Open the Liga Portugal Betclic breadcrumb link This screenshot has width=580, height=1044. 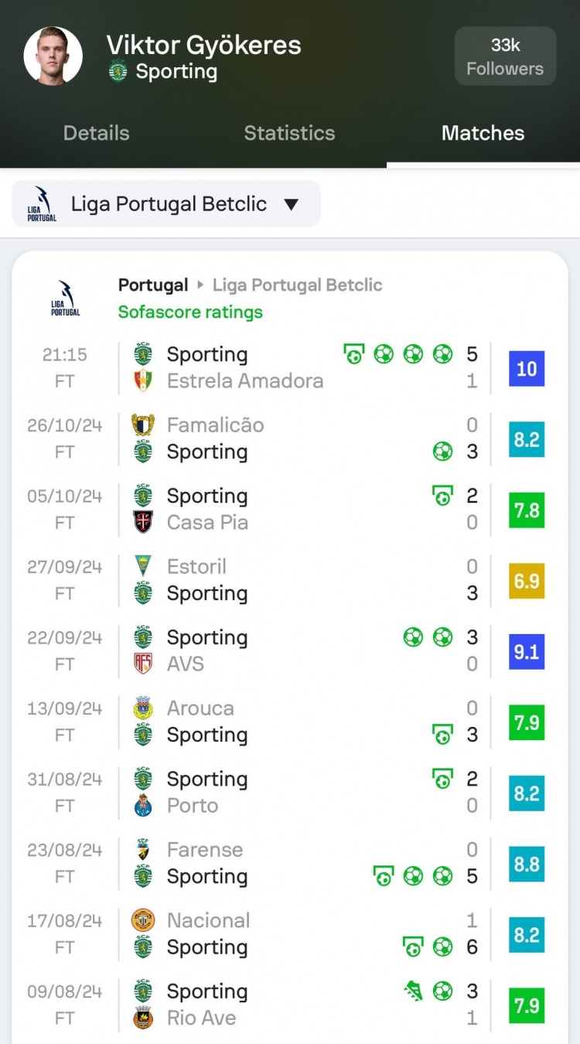click(297, 285)
